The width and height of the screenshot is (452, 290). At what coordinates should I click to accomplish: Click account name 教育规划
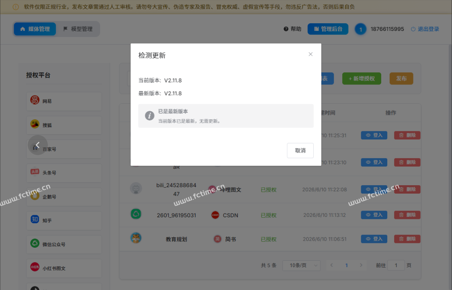(177, 239)
